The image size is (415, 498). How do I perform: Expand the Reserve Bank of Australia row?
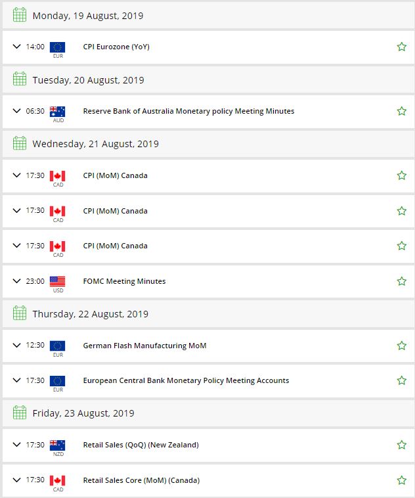click(17, 111)
